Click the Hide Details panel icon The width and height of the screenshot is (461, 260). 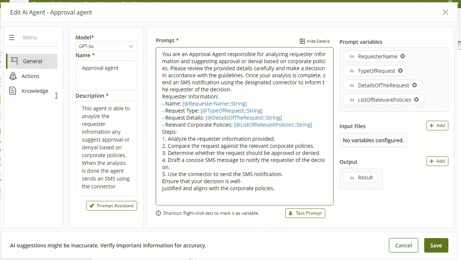302,41
